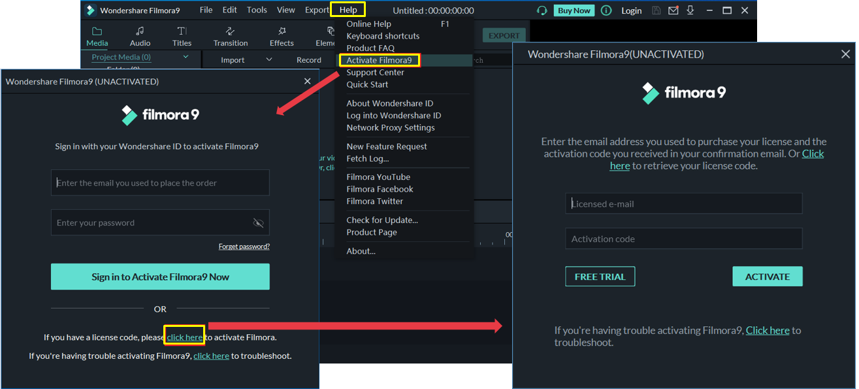
Task: Open Filmora Twitter menu entry
Action: pyautogui.click(x=374, y=201)
